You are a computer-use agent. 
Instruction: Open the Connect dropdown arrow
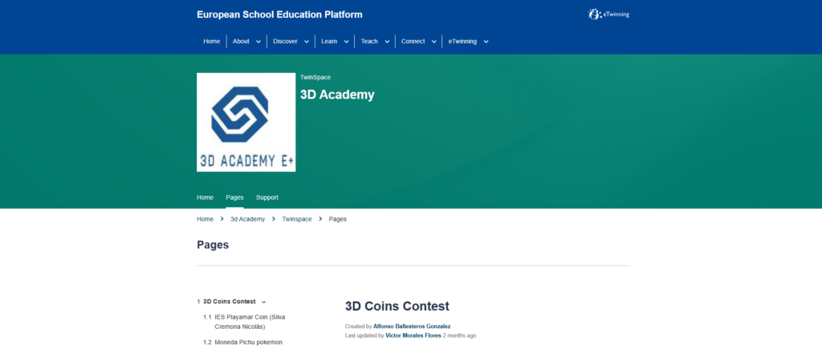[x=434, y=42]
